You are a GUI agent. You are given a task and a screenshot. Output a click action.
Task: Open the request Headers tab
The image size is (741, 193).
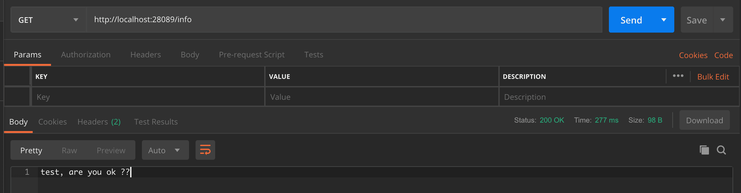click(x=146, y=55)
